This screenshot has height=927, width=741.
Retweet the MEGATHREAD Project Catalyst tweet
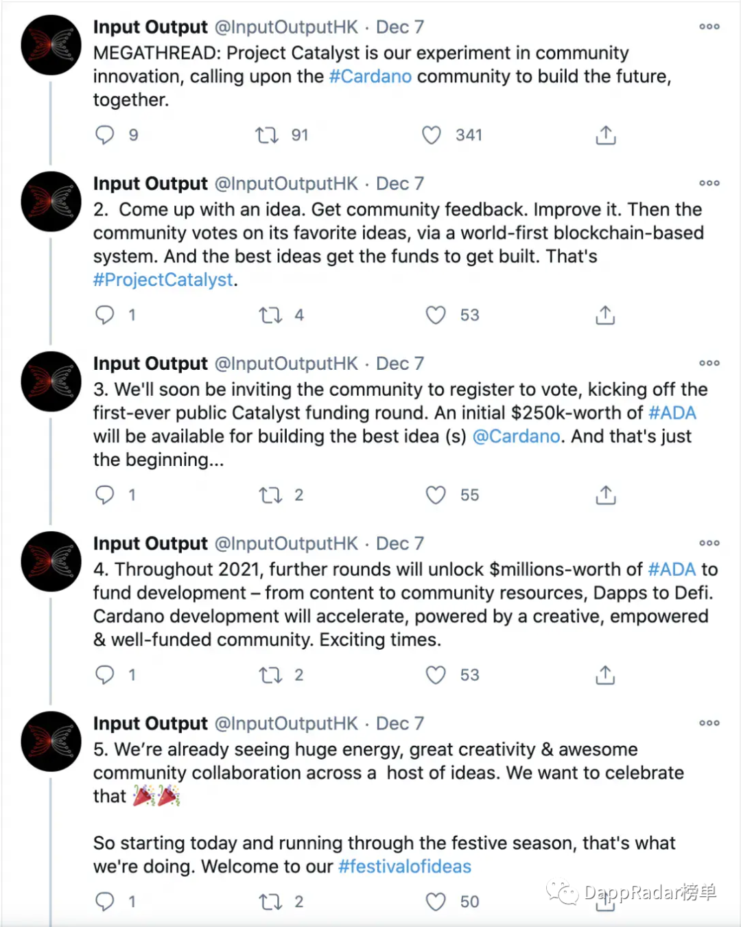267,135
